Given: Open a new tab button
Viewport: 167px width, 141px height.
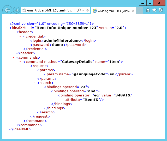Looking at the screenshot, I should [140, 11].
